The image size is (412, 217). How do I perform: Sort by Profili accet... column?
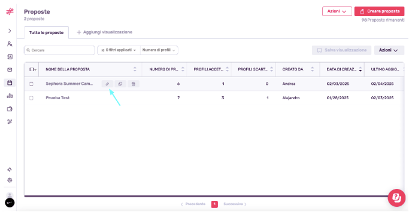tap(228, 69)
